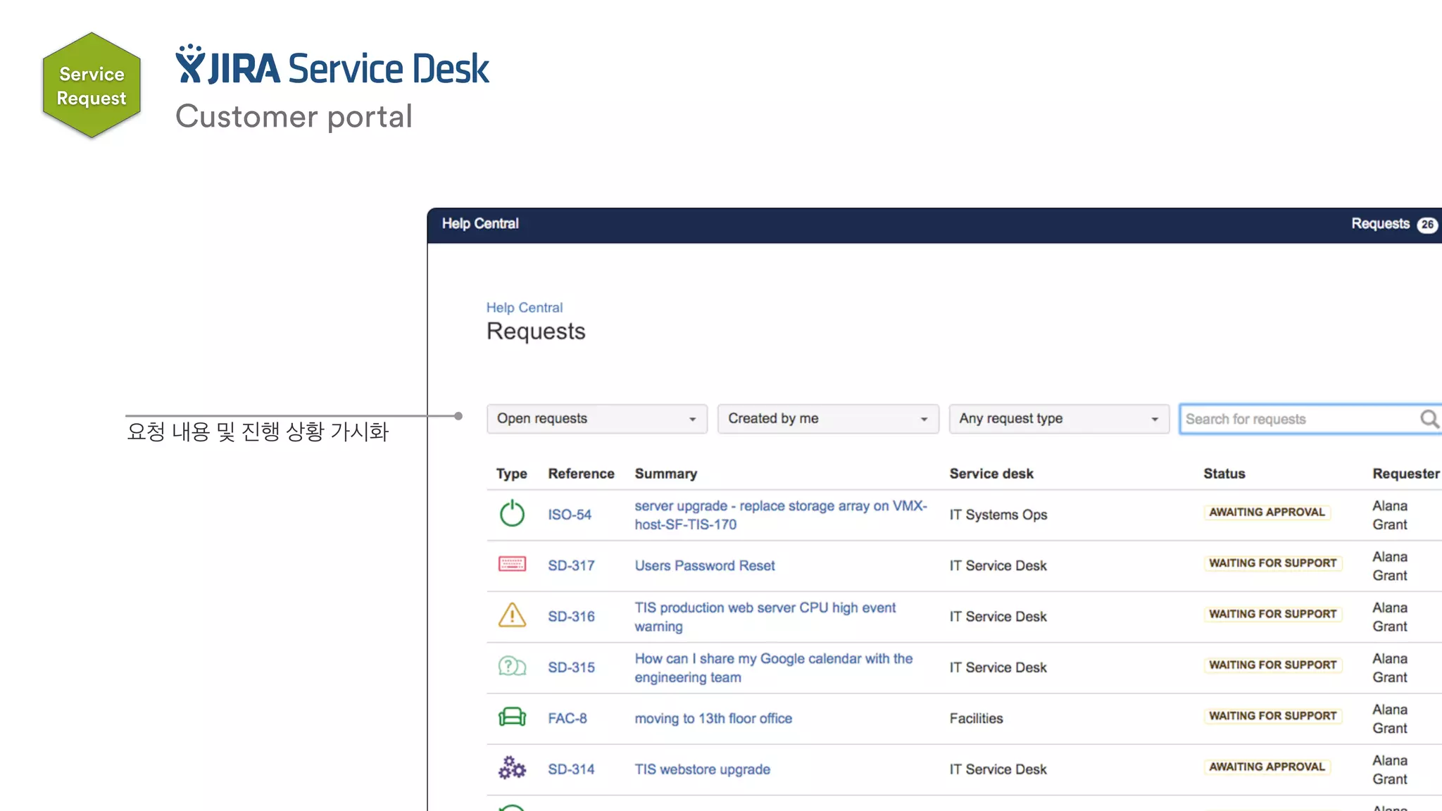Image resolution: width=1442 pixels, height=811 pixels.
Task: Click the Requests page heading
Action: (x=536, y=331)
